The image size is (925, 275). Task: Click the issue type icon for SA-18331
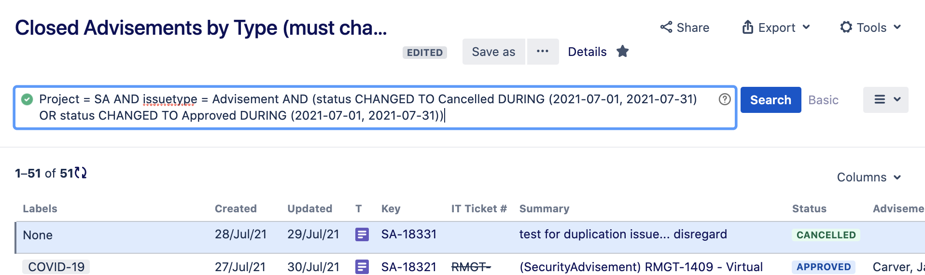[x=362, y=234]
